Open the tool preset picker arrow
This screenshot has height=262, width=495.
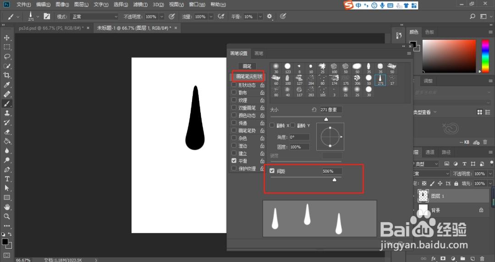coord(18,16)
